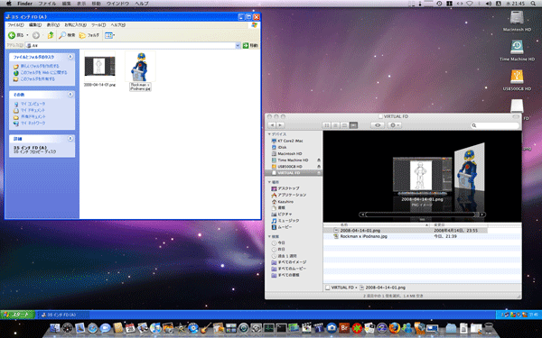
Task: Open the Back button history dropdown arrow
Action: [27, 35]
